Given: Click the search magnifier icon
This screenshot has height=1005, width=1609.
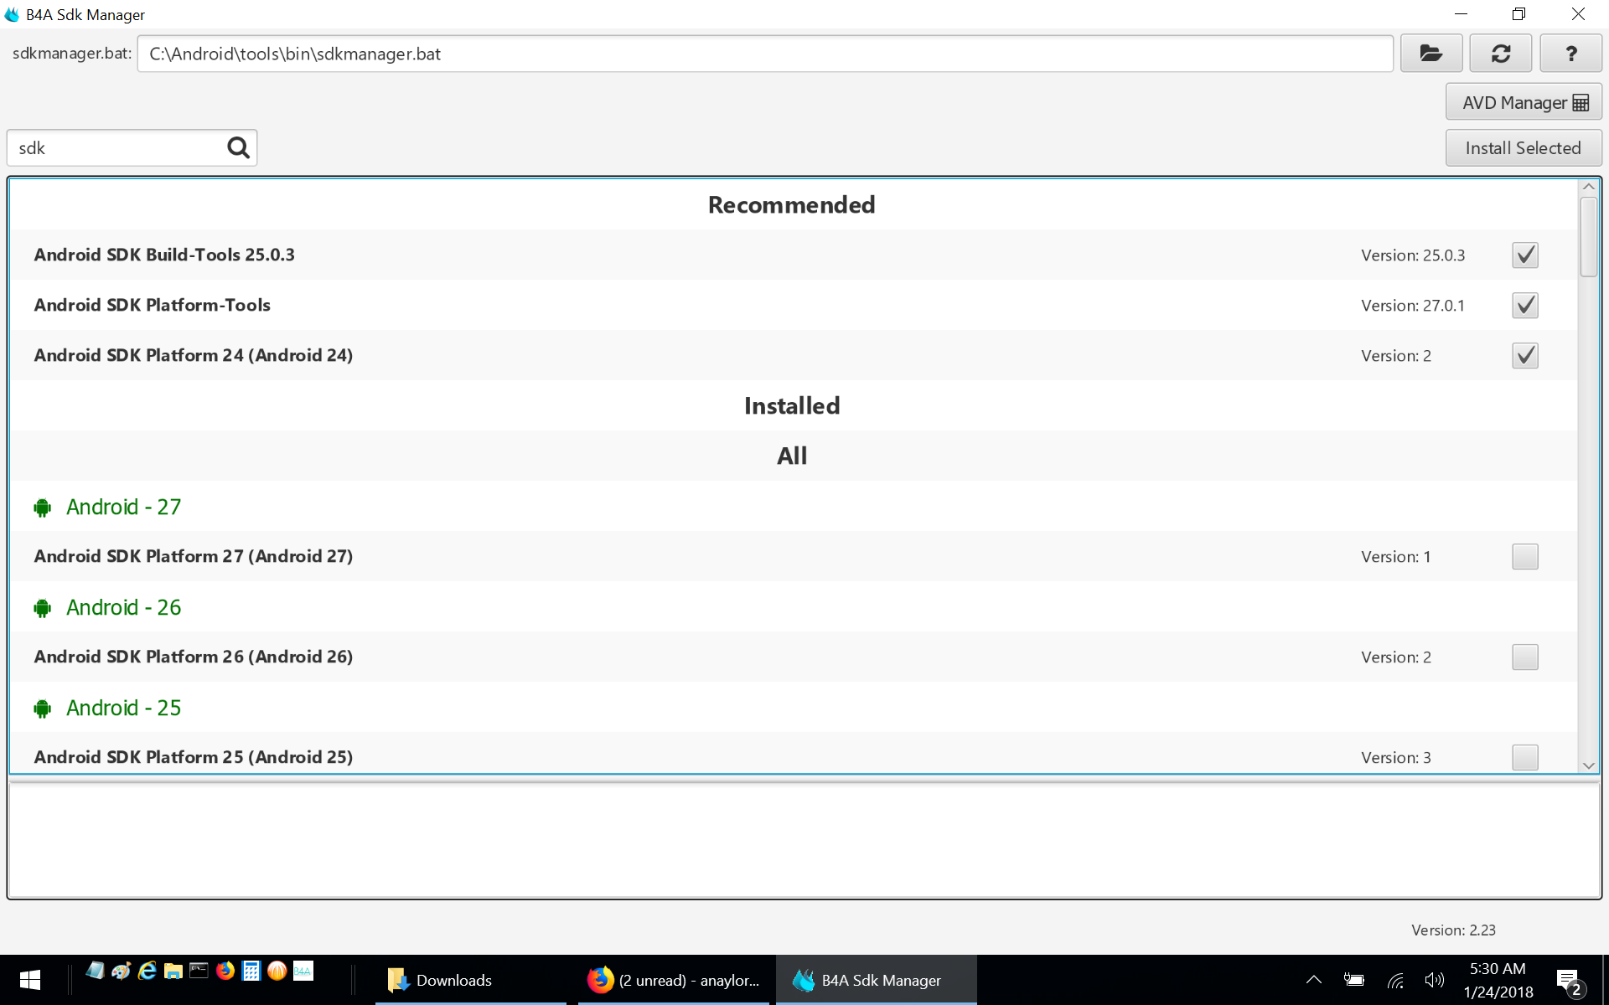Looking at the screenshot, I should tap(239, 147).
